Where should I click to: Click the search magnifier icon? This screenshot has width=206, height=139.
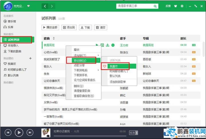coord(155,6)
